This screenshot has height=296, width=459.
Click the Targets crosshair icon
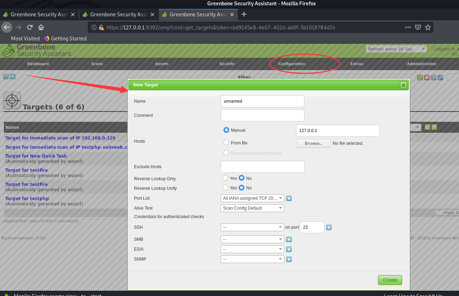click(x=12, y=101)
